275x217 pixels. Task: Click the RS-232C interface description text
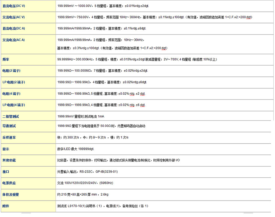coord(87,172)
